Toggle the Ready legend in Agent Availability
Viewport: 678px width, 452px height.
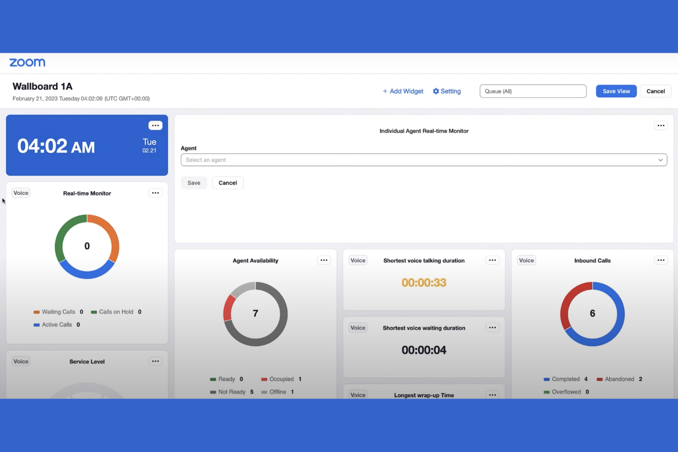tap(226, 379)
